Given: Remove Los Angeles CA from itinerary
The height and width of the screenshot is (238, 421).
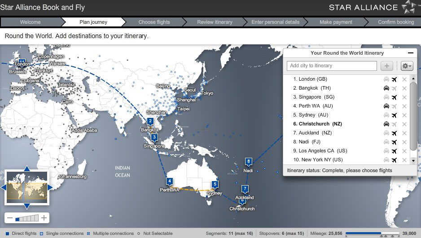Looking at the screenshot, I should (x=404, y=151).
